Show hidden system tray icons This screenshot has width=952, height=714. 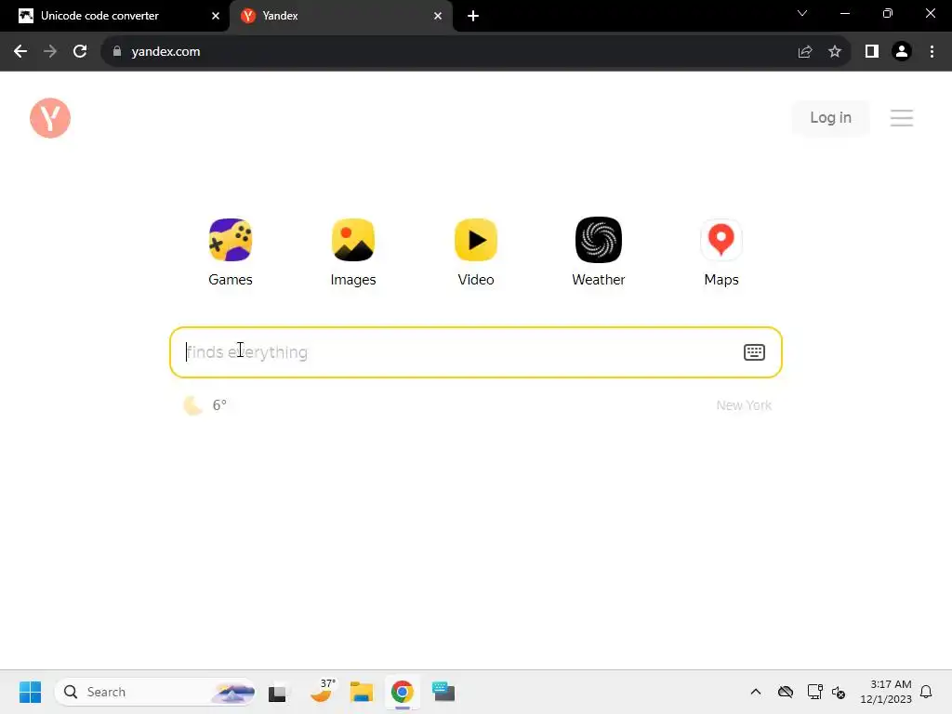[x=755, y=692]
